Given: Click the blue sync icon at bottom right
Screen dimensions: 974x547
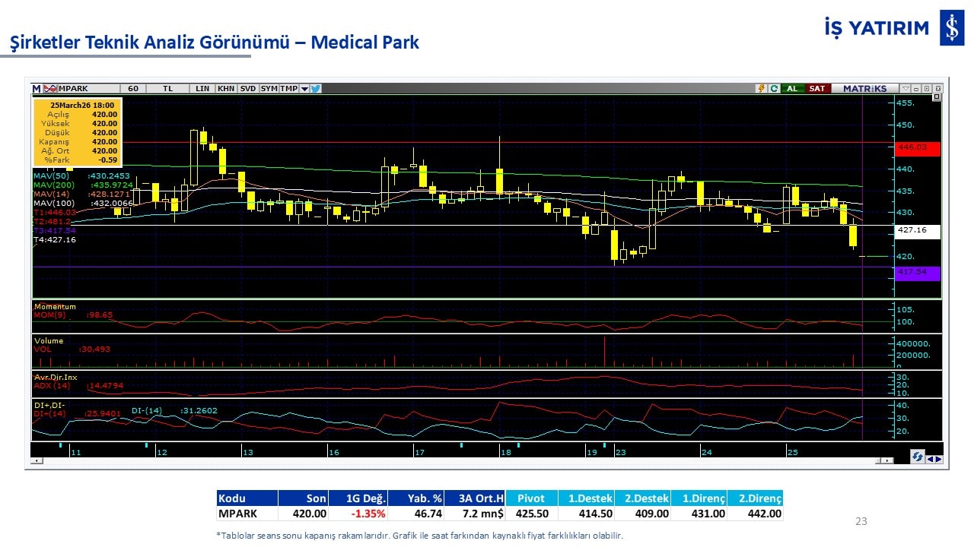Looking at the screenshot, I should click(x=918, y=457).
